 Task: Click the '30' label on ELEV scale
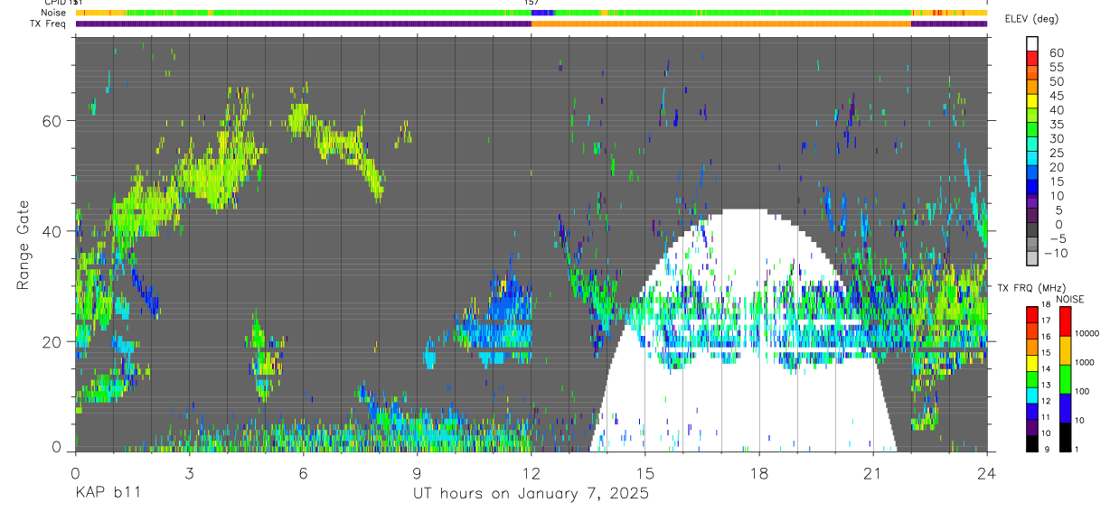click(x=1055, y=138)
